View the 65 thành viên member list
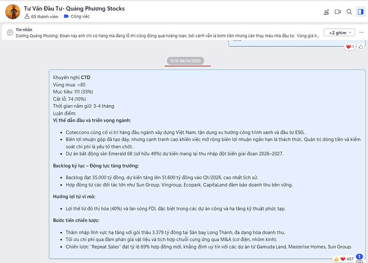Screen dimensions: 368x263 click(x=41, y=17)
